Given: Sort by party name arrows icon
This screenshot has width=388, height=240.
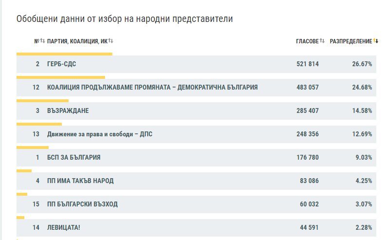Looking at the screenshot, I should 110,41.
